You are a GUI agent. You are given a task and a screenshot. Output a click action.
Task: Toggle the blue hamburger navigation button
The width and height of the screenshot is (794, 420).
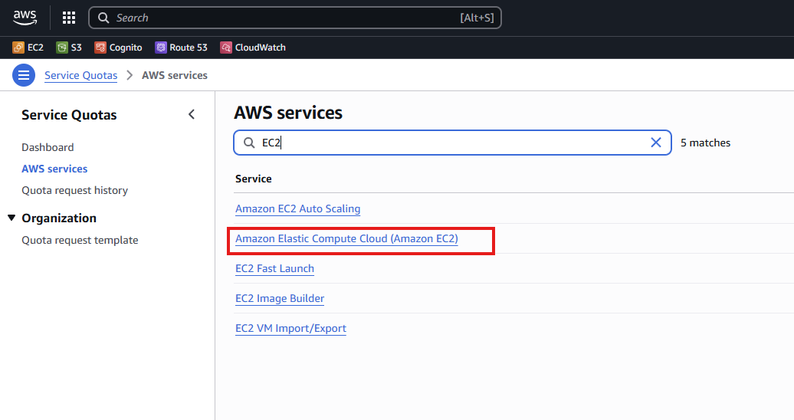[23, 75]
